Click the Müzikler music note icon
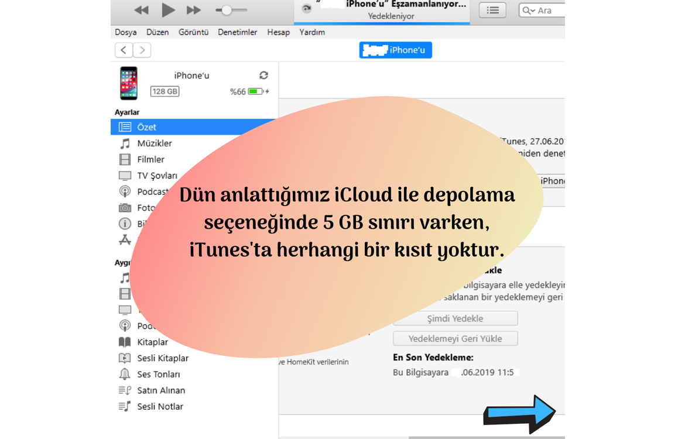 tap(125, 143)
